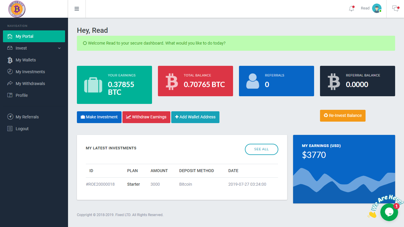
Task: Click the Profile sidebar icon
Action: (10, 95)
